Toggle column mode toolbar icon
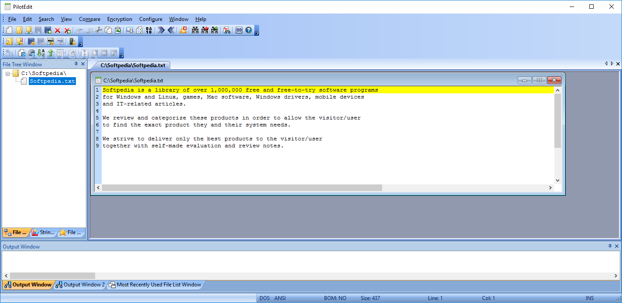 140,30
